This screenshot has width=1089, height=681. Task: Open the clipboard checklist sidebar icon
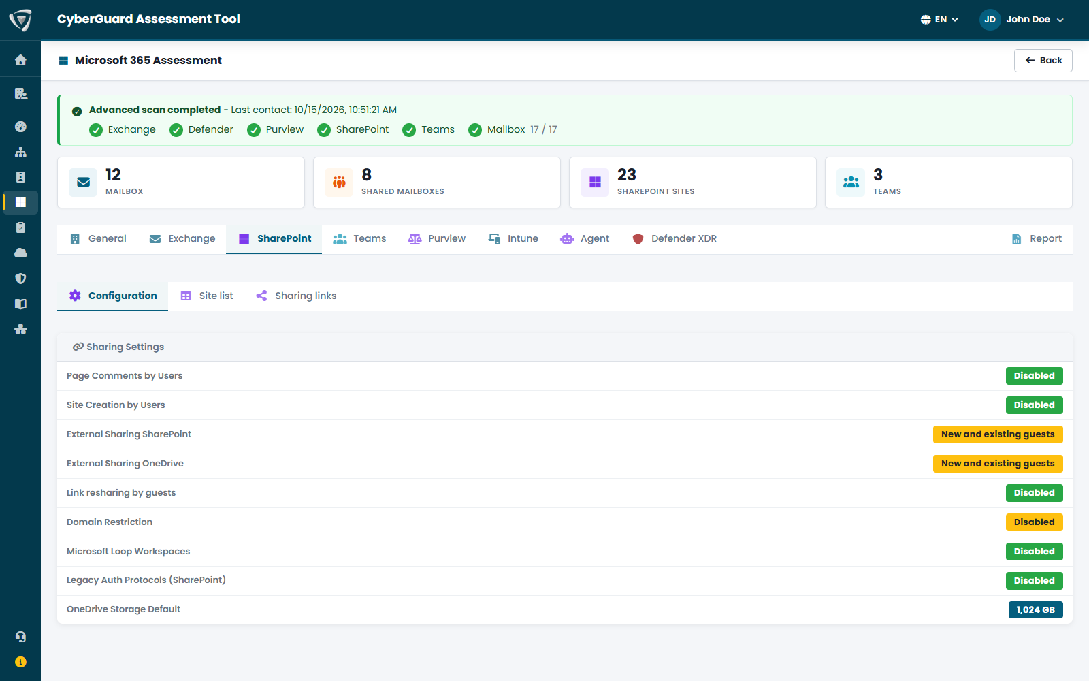point(20,227)
